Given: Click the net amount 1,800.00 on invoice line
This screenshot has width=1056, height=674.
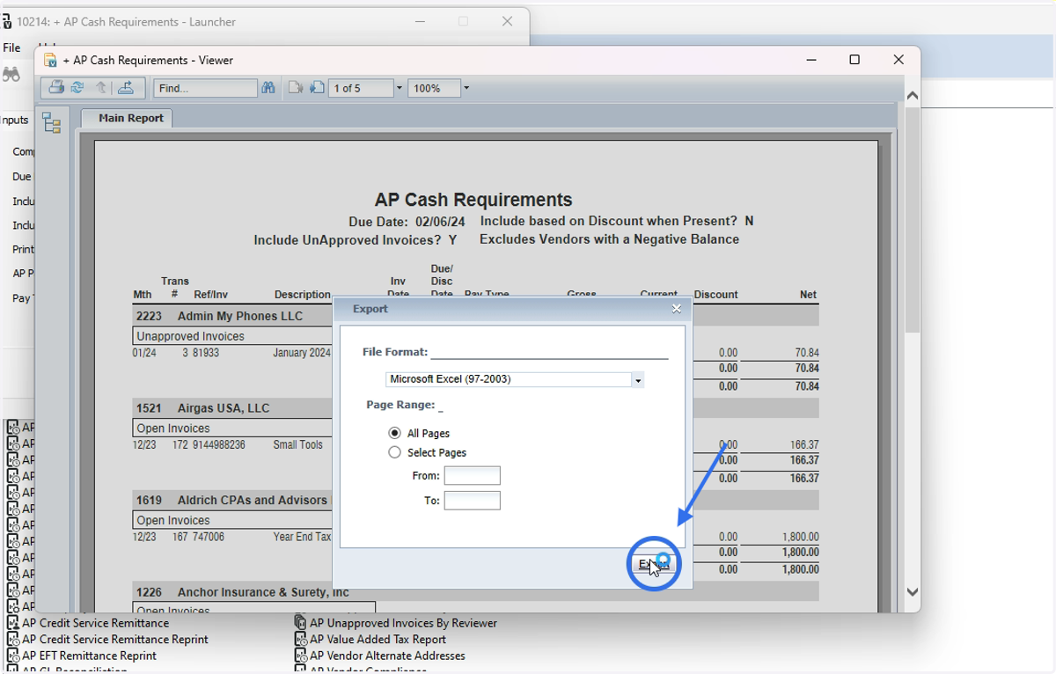Looking at the screenshot, I should pos(800,537).
